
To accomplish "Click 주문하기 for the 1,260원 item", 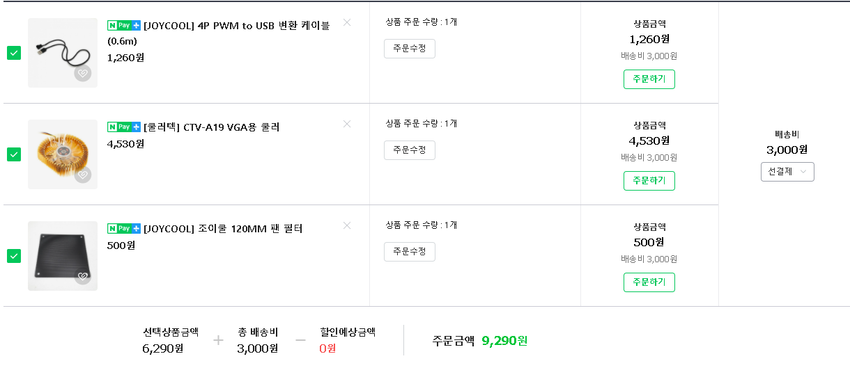I will [649, 79].
